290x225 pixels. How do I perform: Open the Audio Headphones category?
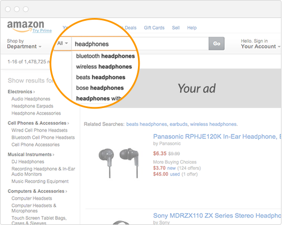tap(31, 99)
